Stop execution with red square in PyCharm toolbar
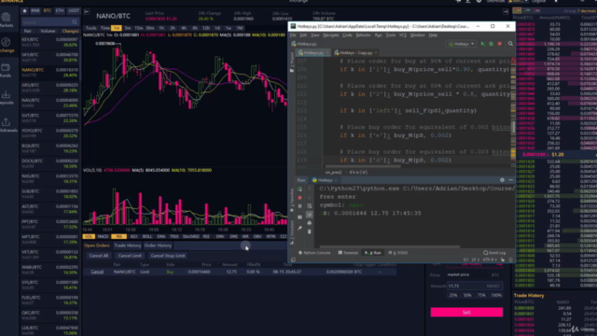Screen dimensions: 597x336 [x=500, y=44]
